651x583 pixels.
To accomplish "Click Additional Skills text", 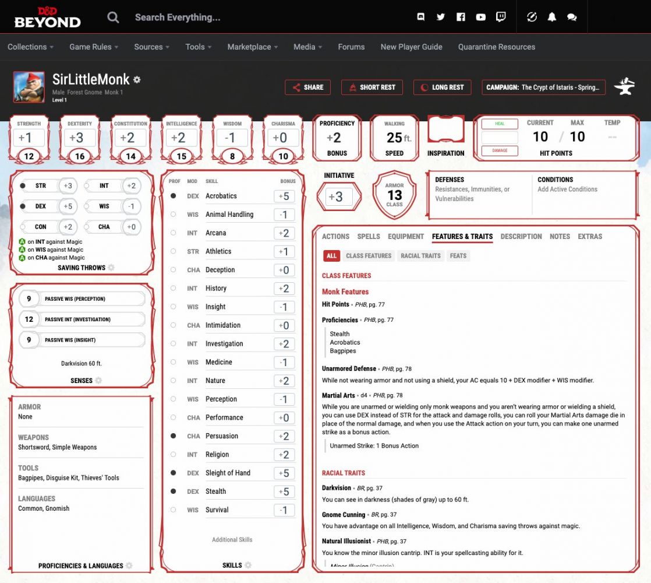I will pos(232,539).
